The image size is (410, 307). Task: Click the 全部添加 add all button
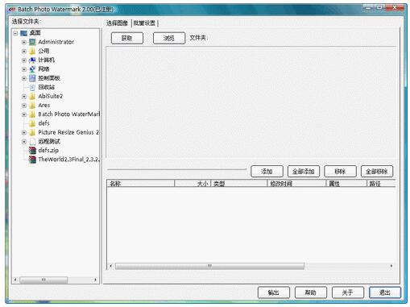304,172
